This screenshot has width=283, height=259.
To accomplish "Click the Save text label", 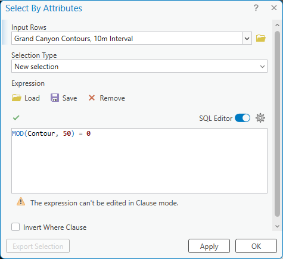I will (x=70, y=98).
